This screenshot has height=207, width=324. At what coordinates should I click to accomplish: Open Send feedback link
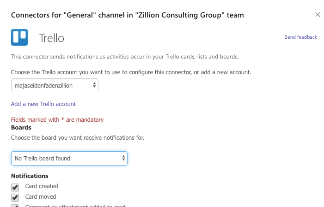[x=300, y=37]
